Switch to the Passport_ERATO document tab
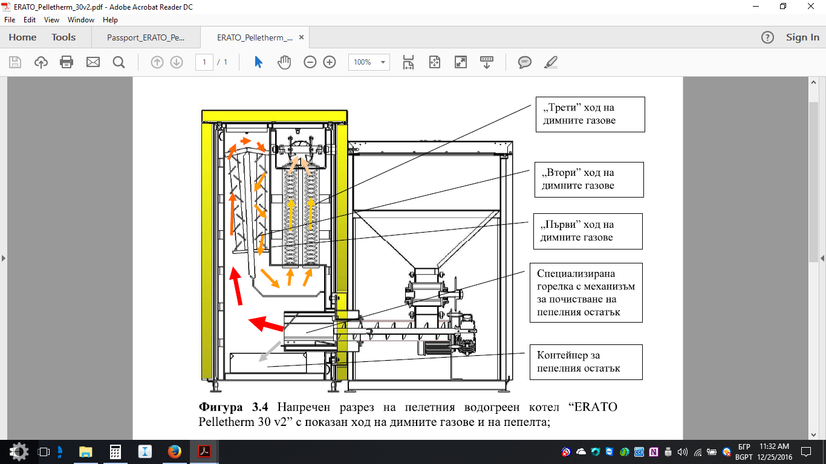The height and width of the screenshot is (464, 826). (146, 37)
